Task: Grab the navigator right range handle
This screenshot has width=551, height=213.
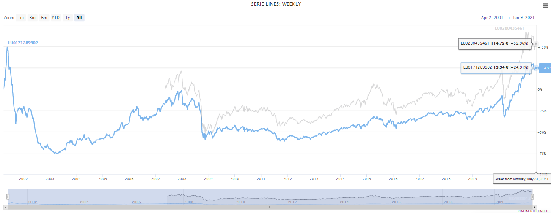Action: tap(532, 197)
